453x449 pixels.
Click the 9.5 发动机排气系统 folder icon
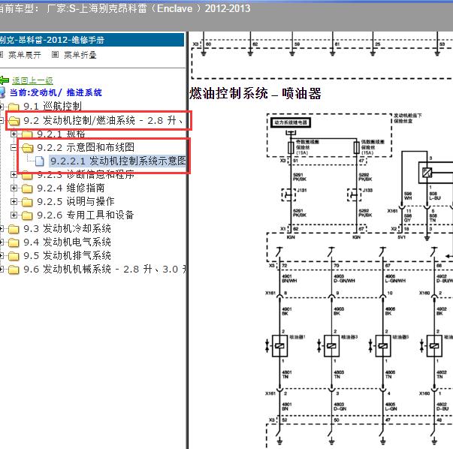(14, 256)
